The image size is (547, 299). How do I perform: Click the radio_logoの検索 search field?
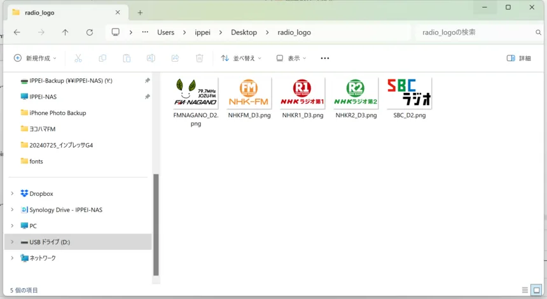tap(478, 32)
